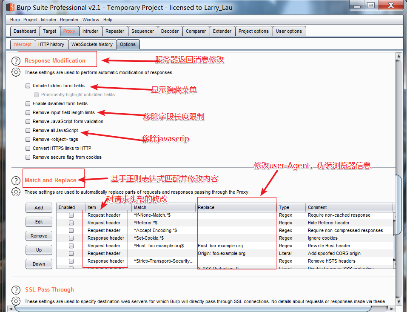Enable Remove HSTS headers rule checkbox
Image resolution: width=407 pixels, height=312 pixels.
click(71, 261)
